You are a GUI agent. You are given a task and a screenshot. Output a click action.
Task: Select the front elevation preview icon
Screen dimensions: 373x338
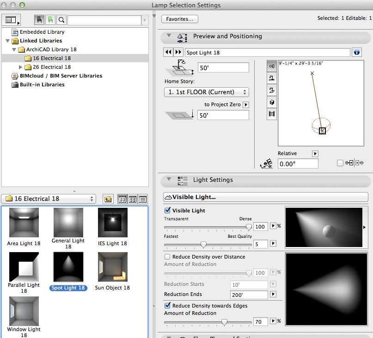(272, 78)
